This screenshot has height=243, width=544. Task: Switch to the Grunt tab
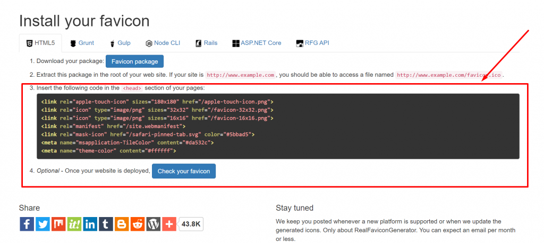[82, 43]
